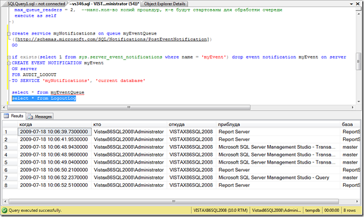This screenshot has height=217, width=364.
Task: Collapse the CREATE EVENT NOTIFICATION block
Action: click(9, 63)
